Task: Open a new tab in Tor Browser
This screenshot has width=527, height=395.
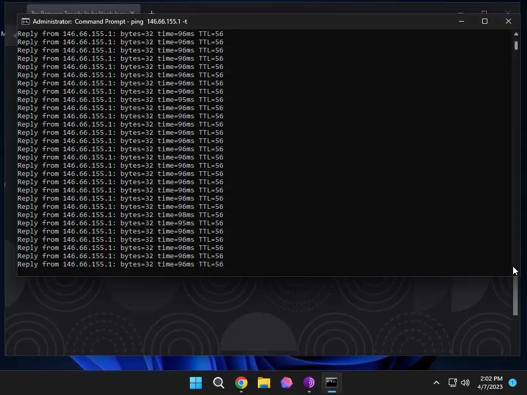Action: tap(152, 13)
